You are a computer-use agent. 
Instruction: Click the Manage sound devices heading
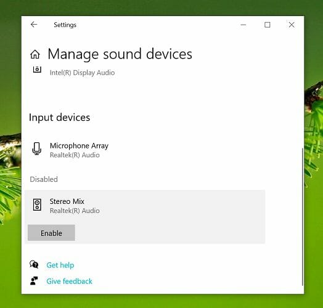coord(120,54)
